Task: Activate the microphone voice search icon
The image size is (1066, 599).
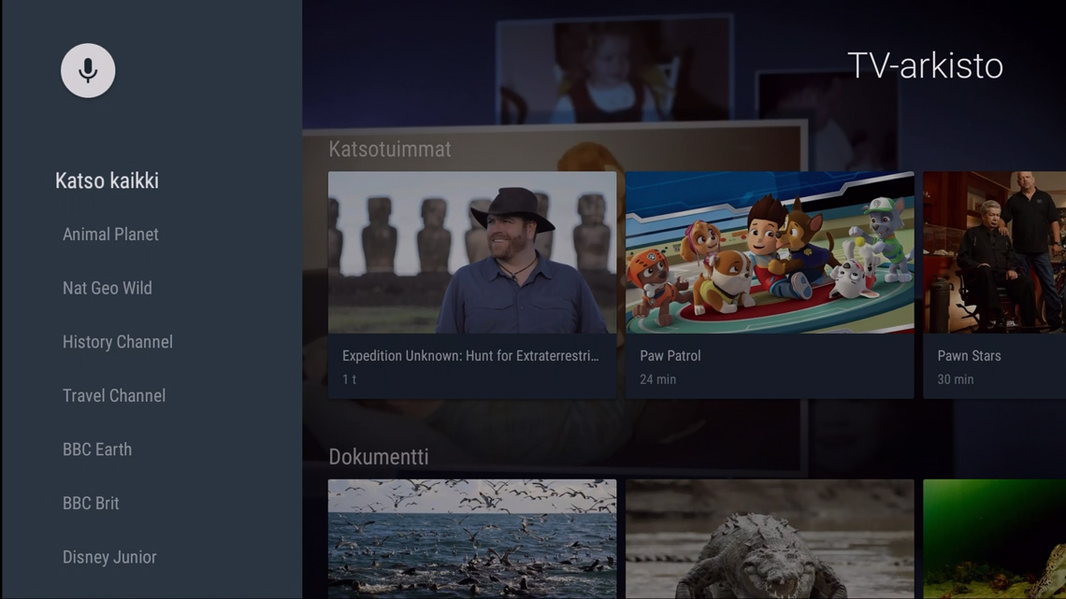Action: (x=88, y=71)
